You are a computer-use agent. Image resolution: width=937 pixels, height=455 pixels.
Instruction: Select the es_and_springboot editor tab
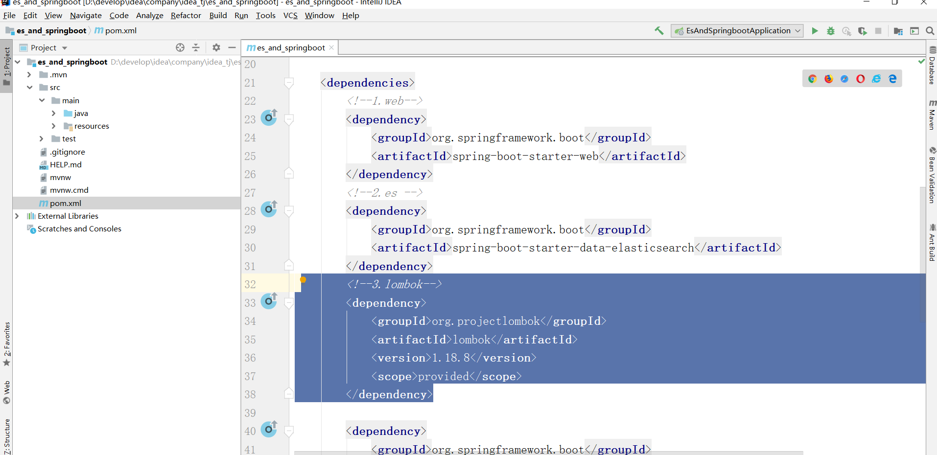[290, 47]
